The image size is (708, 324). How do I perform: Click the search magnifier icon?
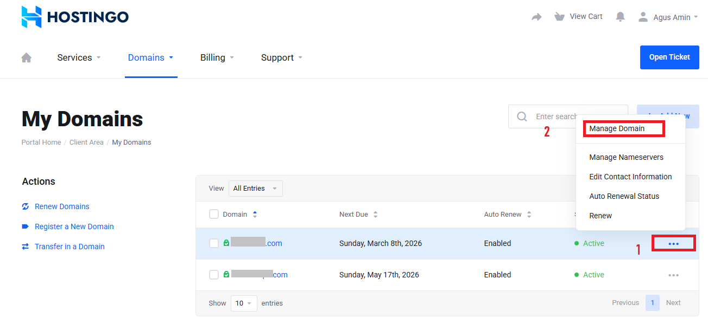pos(522,116)
